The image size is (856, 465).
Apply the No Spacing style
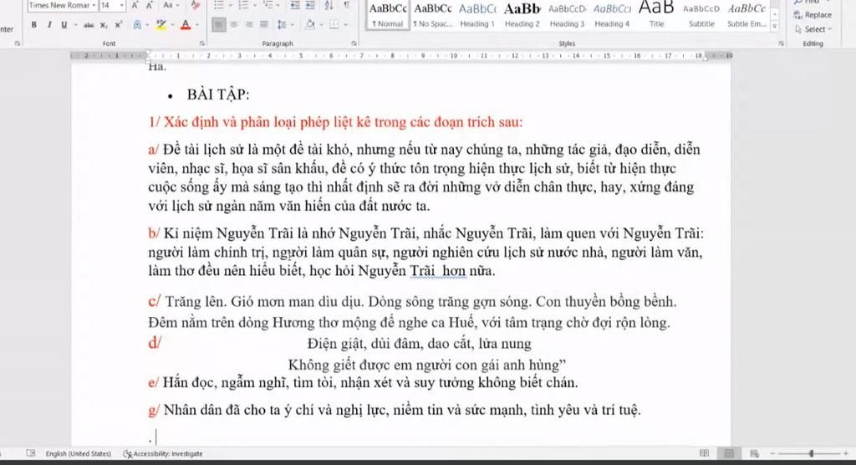(x=433, y=15)
